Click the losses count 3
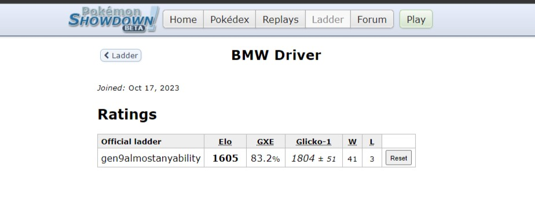Screen dimensions: 535x208 tap(372, 159)
